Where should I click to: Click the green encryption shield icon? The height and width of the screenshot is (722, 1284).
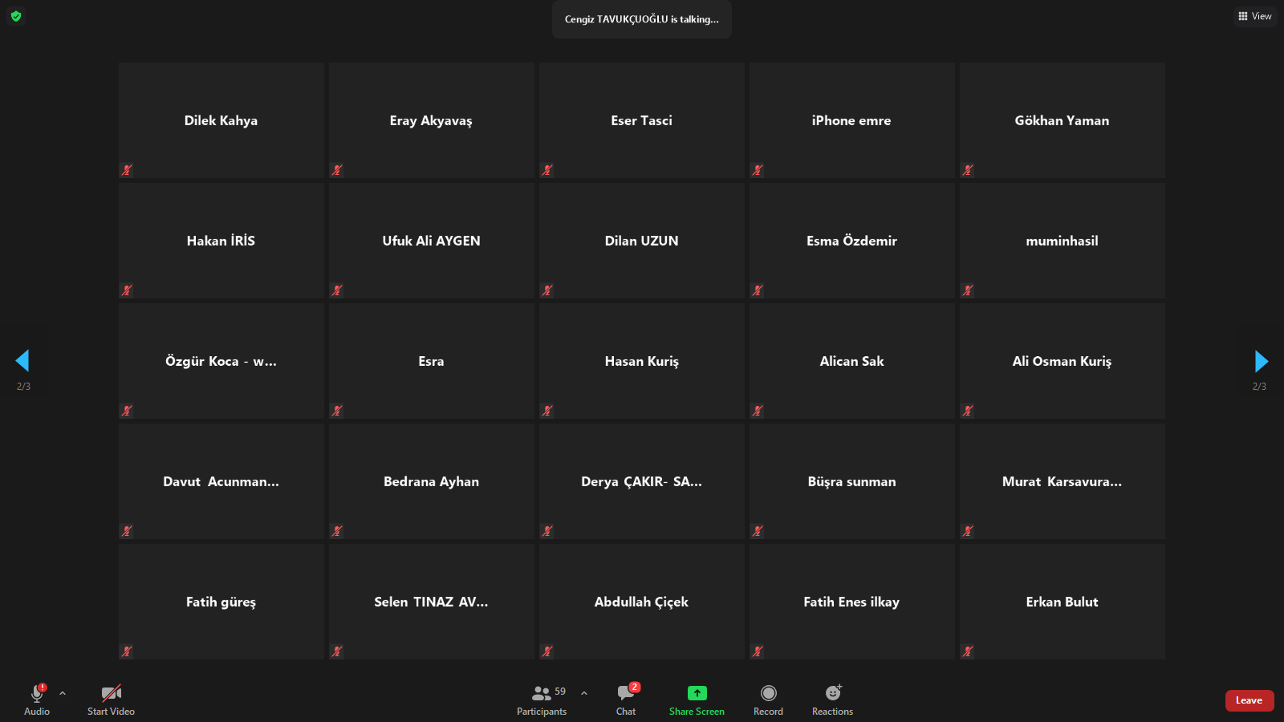coord(16,16)
